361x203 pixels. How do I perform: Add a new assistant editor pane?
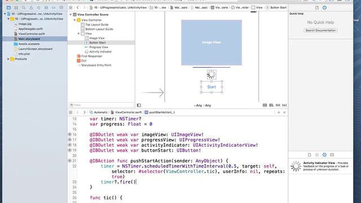click(x=279, y=112)
